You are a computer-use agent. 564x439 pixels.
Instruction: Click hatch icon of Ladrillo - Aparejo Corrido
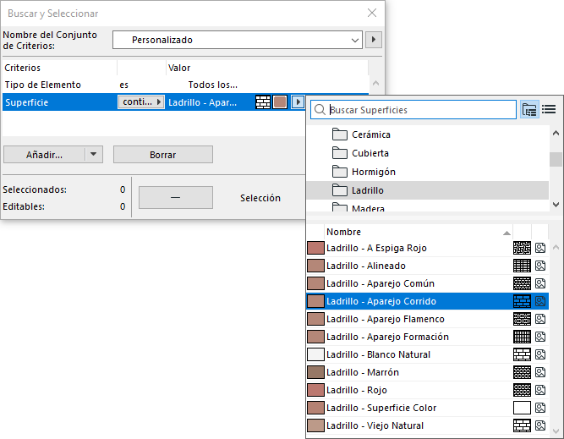(x=522, y=301)
